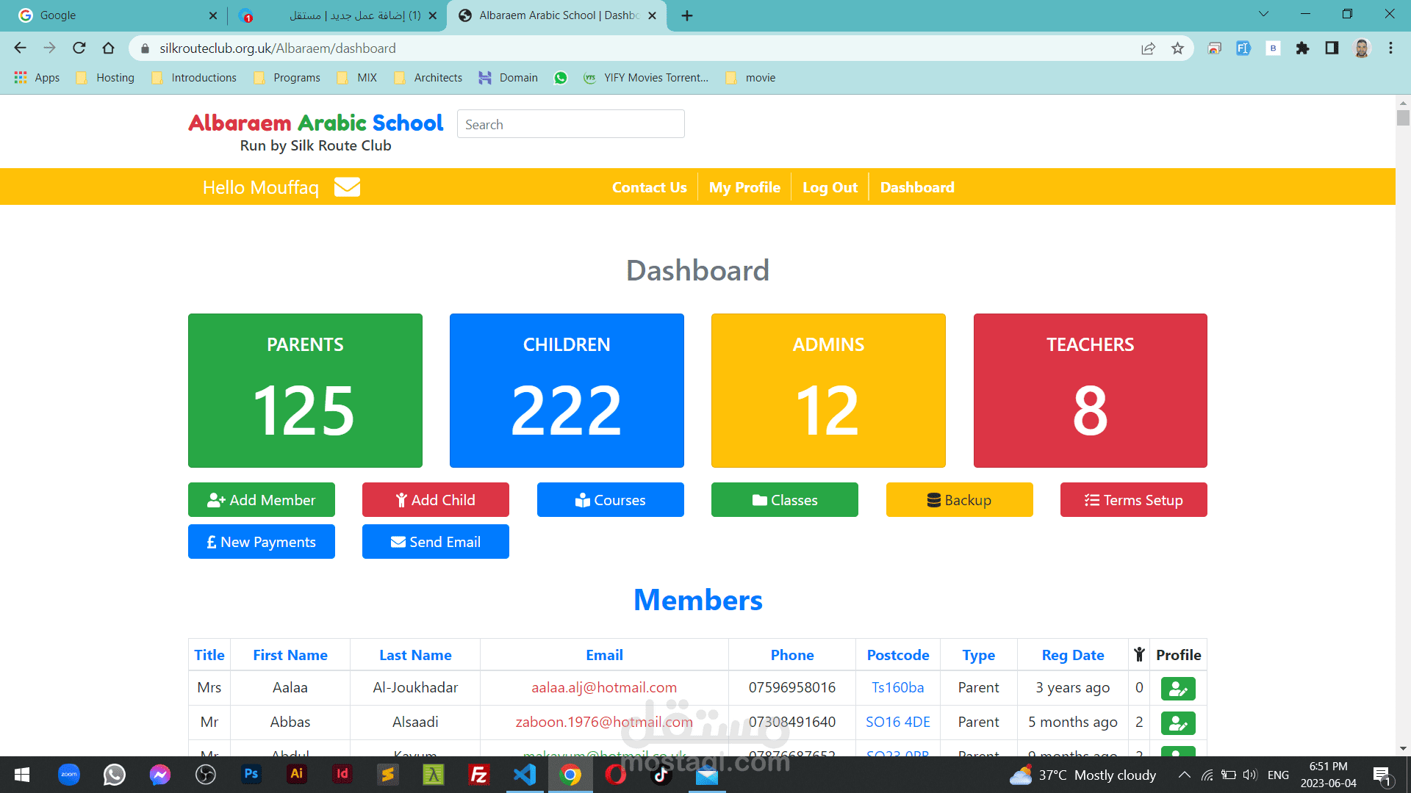1411x793 pixels.
Task: Click the page vertical scrollbar thumb
Action: coord(1403,117)
